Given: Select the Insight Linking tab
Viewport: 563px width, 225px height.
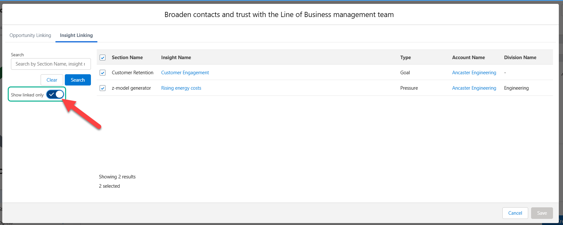Looking at the screenshot, I should tap(76, 35).
